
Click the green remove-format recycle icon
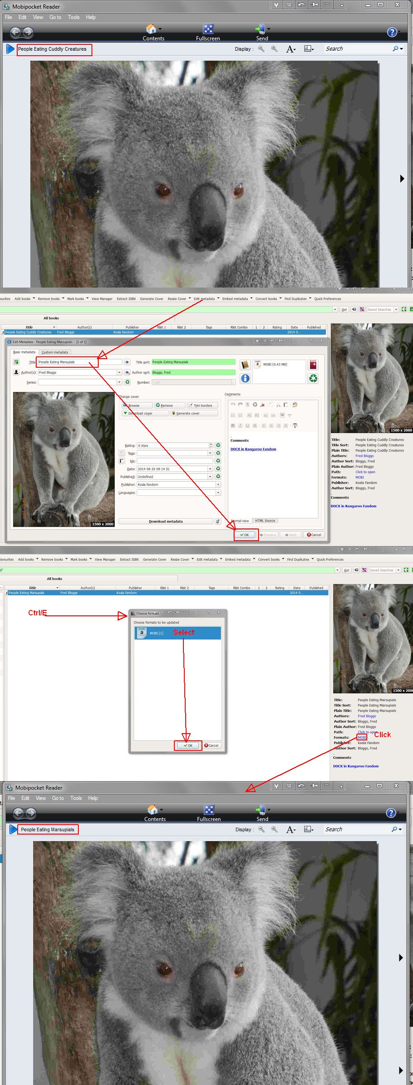313,378
